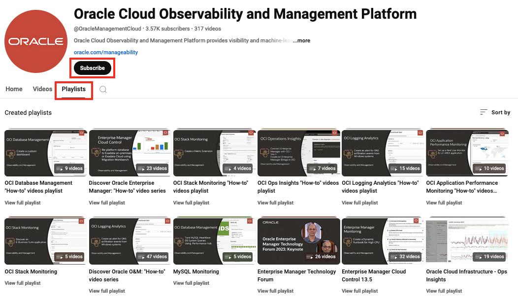Open the Sort by dropdown
The height and width of the screenshot is (304, 518).
(x=495, y=112)
